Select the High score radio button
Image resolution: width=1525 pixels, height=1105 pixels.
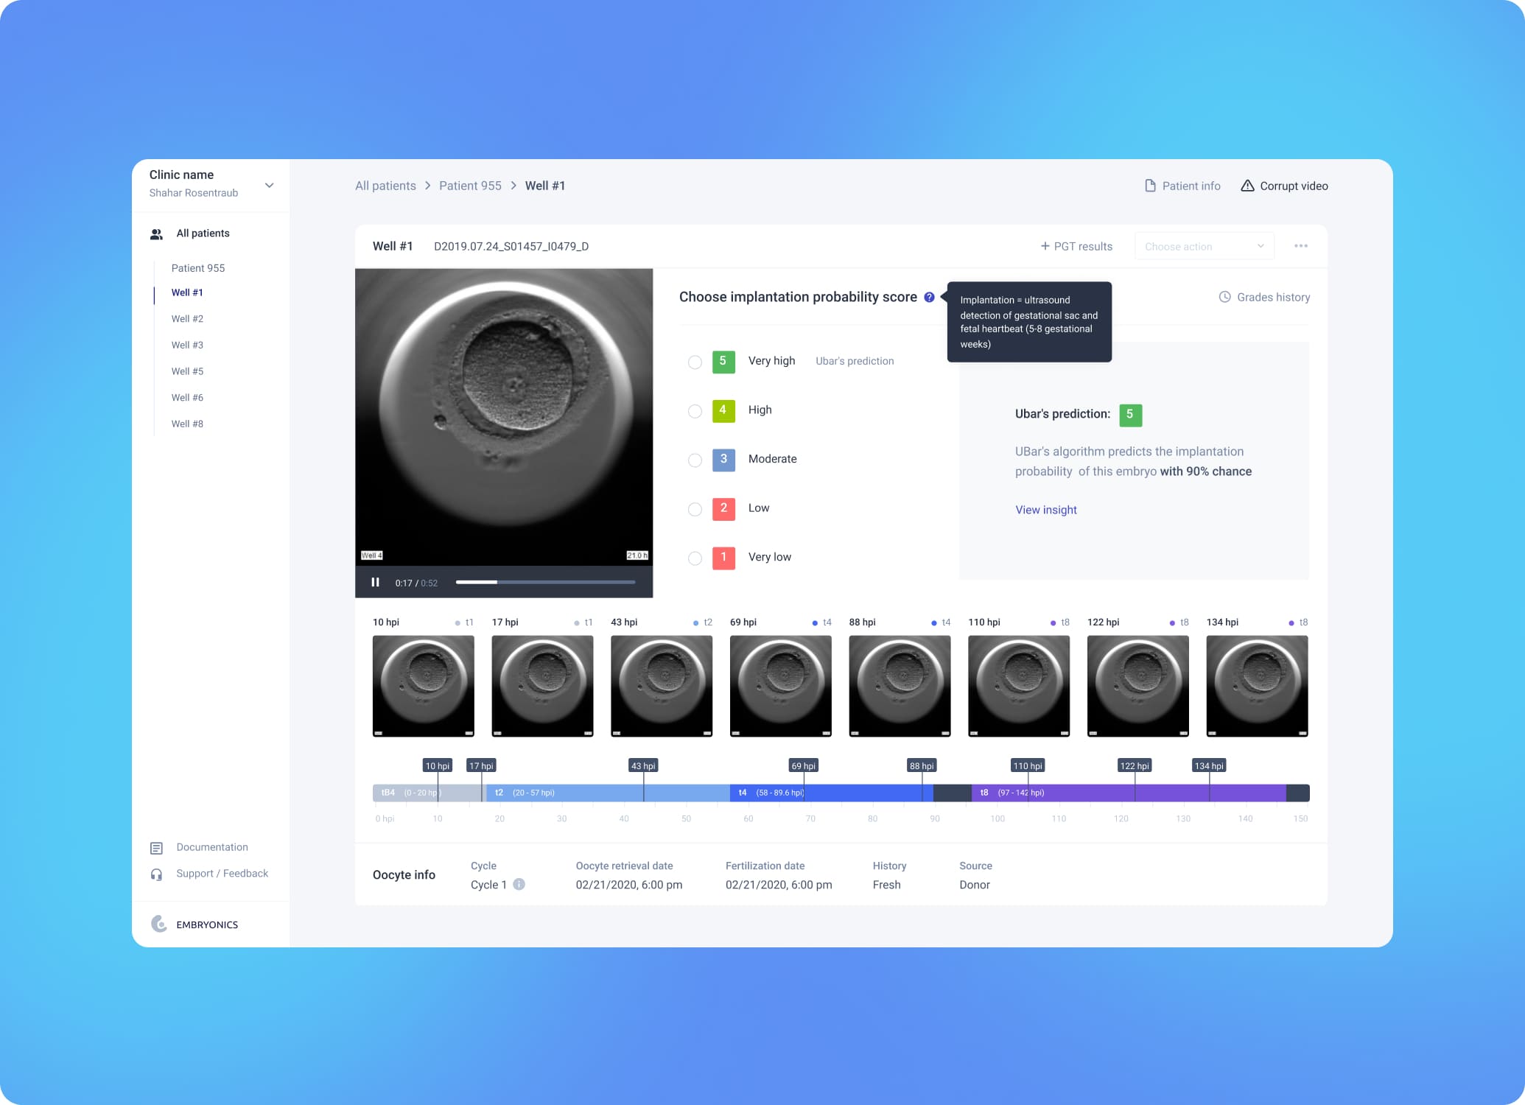pos(695,411)
